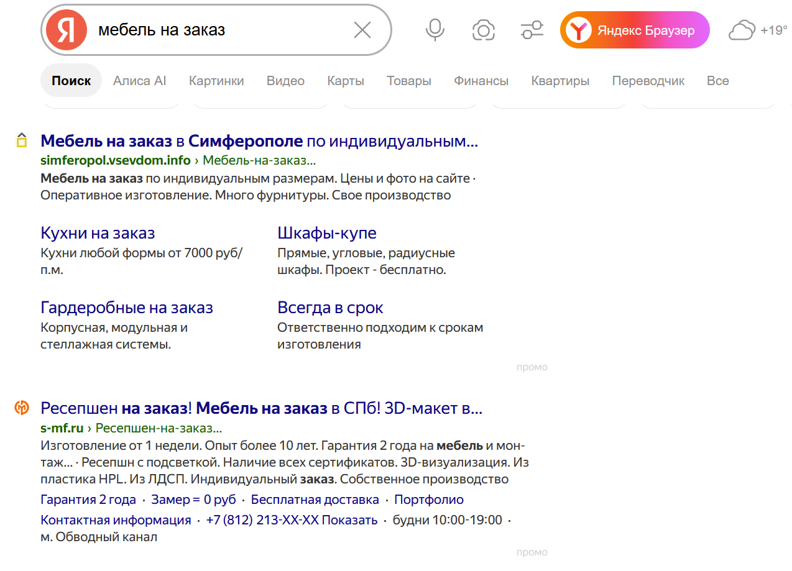Open the 'Всегда в срок' sitelink
792x571 pixels.
(x=330, y=308)
